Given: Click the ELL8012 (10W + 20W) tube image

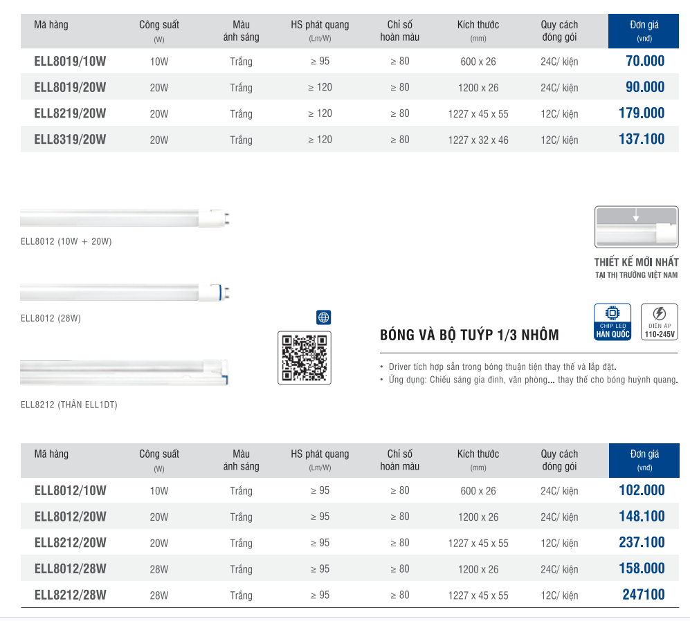Looking at the screenshot, I should point(125,218).
